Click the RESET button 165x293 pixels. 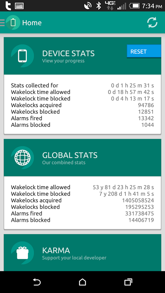pyautogui.click(x=144, y=51)
